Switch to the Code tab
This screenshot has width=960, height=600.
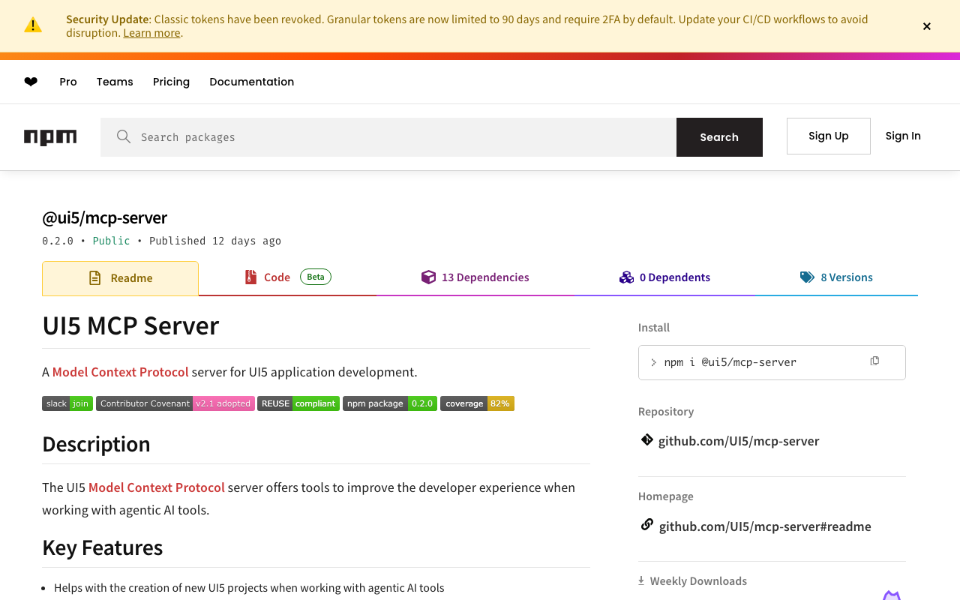pos(287,277)
